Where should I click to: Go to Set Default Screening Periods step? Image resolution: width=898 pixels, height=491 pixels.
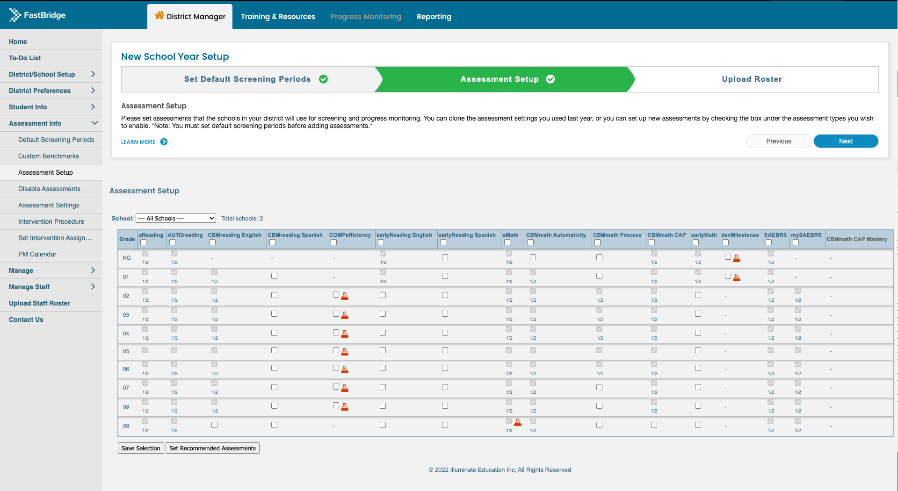click(x=248, y=79)
